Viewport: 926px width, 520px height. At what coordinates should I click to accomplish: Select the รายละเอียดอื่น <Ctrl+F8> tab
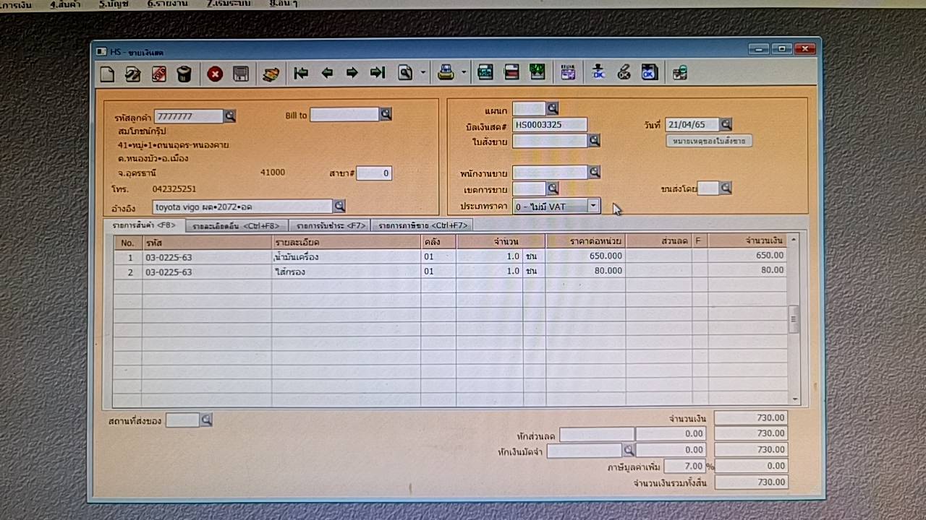tap(237, 225)
